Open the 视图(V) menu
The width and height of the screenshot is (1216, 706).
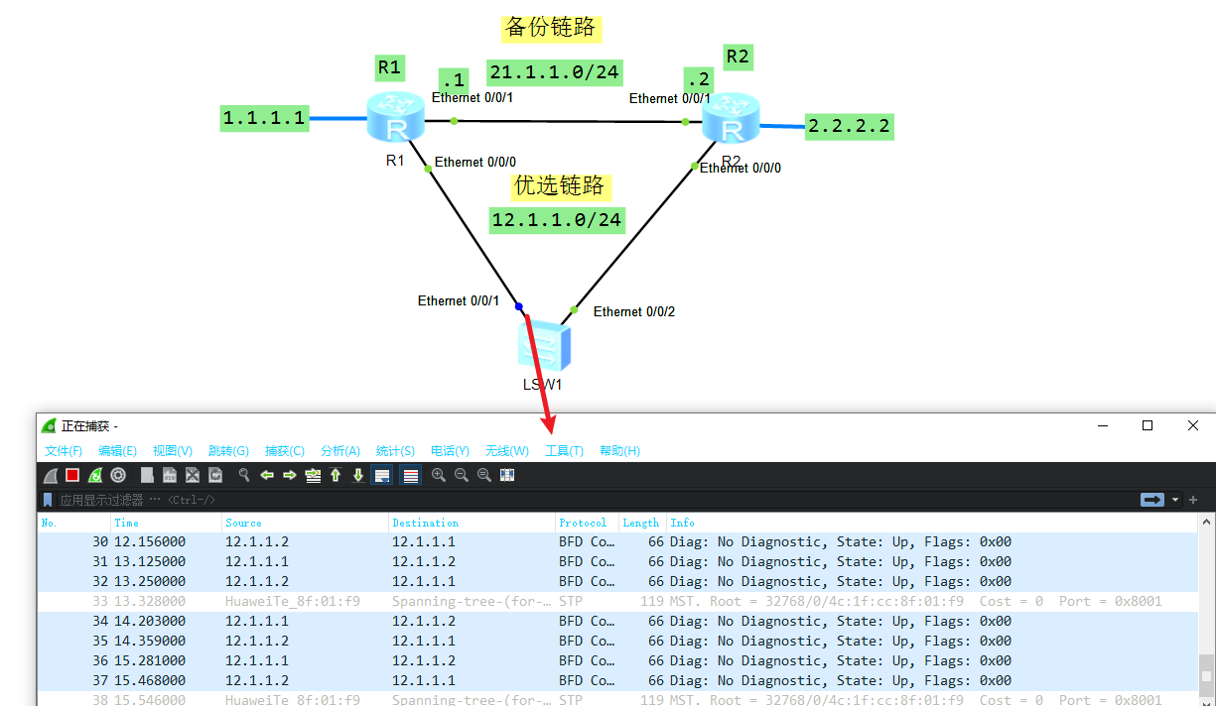173,451
